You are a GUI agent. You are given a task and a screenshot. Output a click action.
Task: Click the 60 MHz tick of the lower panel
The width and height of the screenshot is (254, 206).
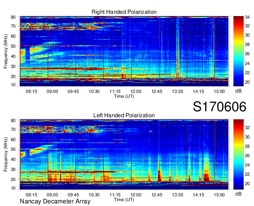13,140
